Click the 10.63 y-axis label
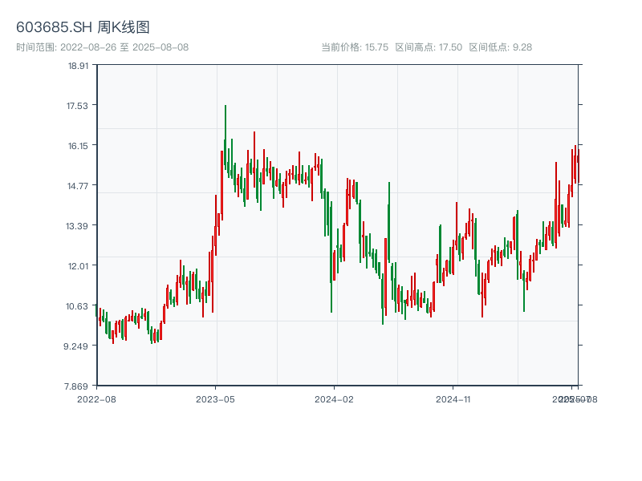The height and width of the screenshot is (481, 642). [77, 306]
